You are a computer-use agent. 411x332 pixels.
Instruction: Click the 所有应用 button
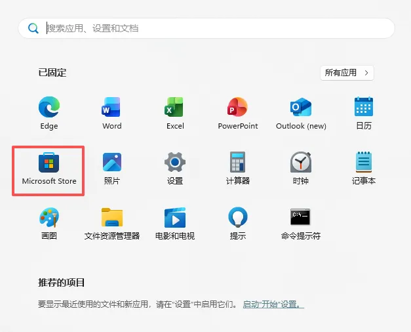[x=347, y=73]
